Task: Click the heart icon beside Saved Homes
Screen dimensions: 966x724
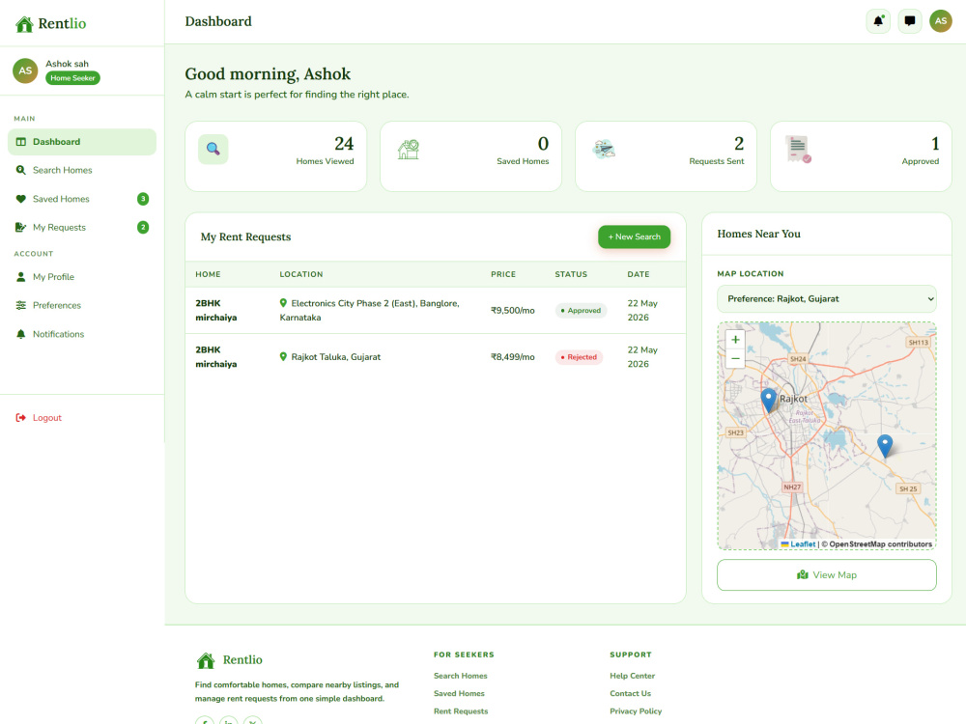Action: [21, 199]
